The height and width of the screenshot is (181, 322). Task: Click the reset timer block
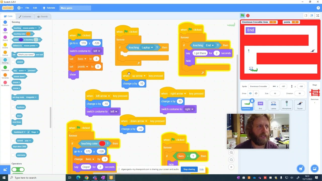pyautogui.click(x=17, y=122)
